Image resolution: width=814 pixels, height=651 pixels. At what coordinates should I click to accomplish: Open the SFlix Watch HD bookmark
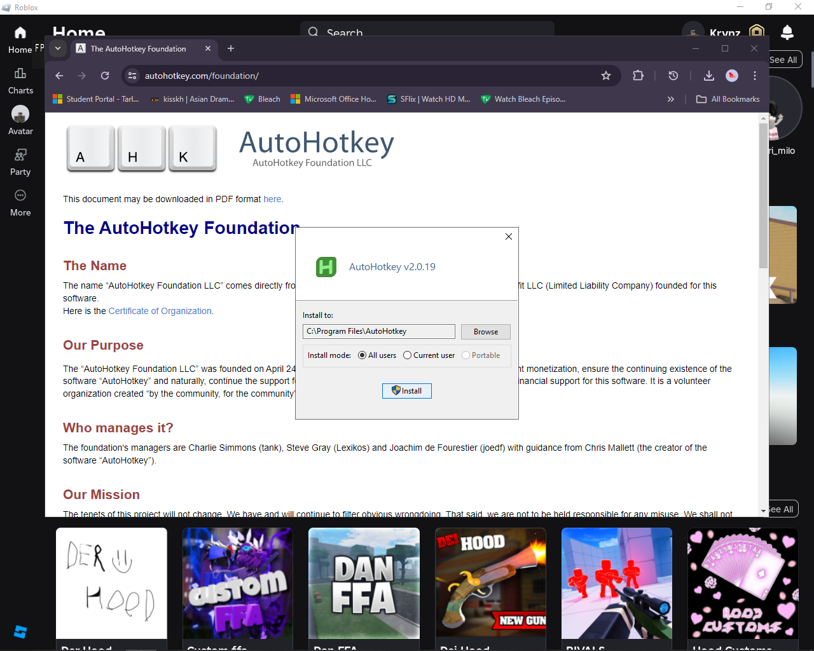click(429, 99)
